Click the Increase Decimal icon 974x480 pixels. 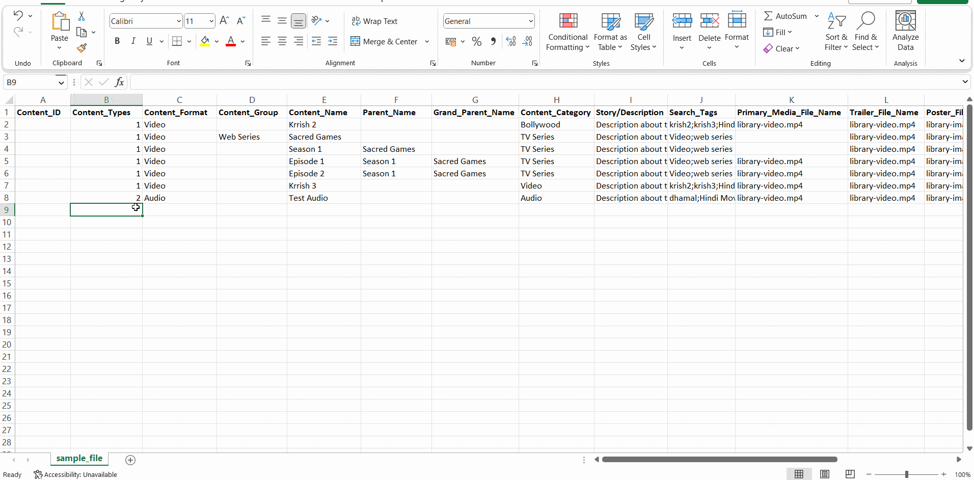pos(511,41)
